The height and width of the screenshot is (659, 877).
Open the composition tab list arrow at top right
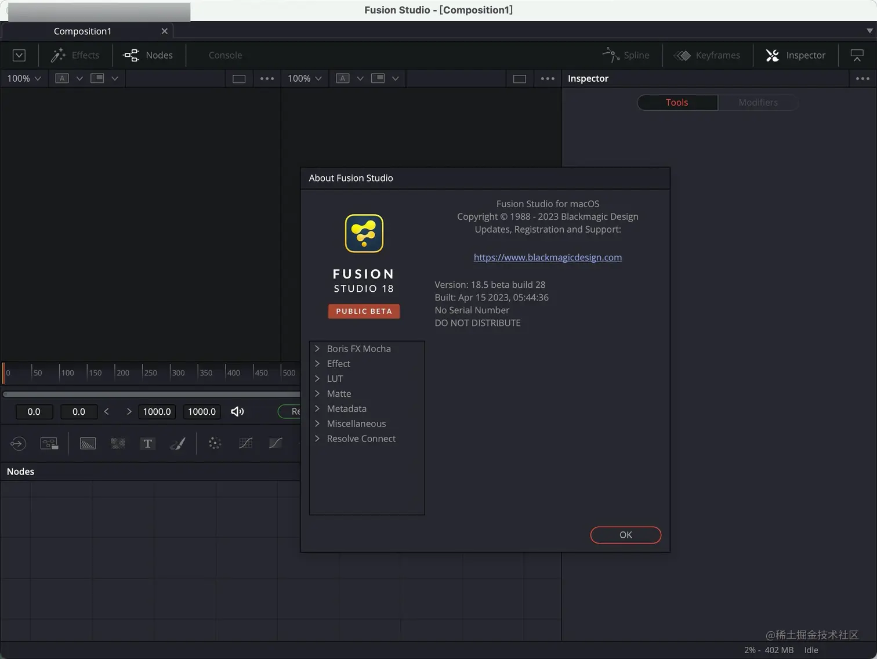(x=869, y=31)
